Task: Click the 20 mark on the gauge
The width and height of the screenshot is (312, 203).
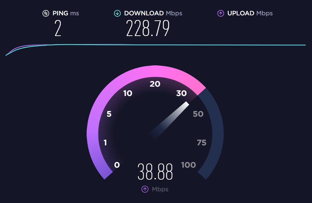Action: 155,84
